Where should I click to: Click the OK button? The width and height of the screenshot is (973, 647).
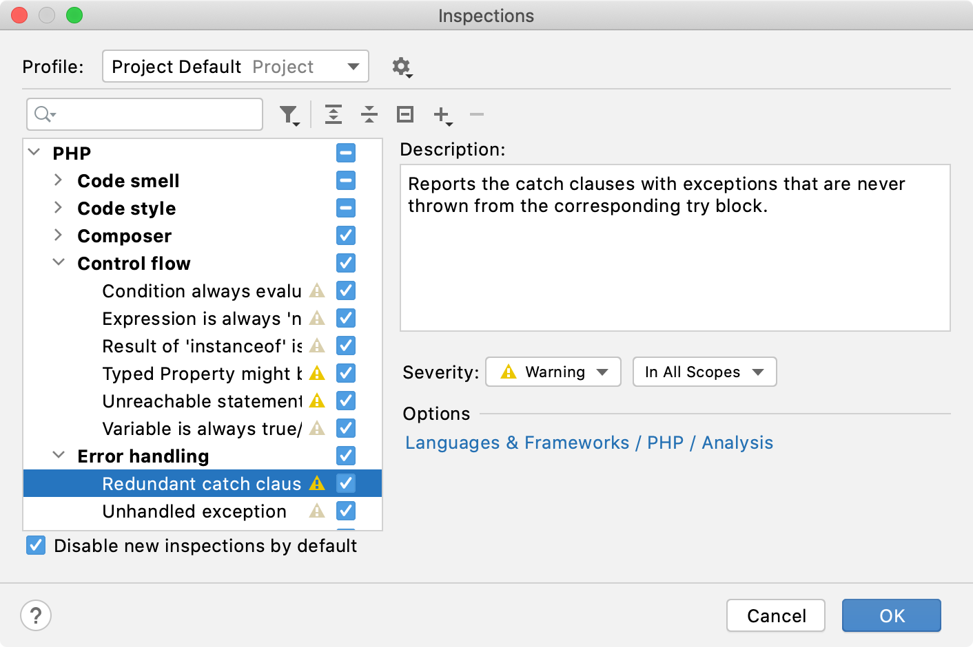coord(892,615)
